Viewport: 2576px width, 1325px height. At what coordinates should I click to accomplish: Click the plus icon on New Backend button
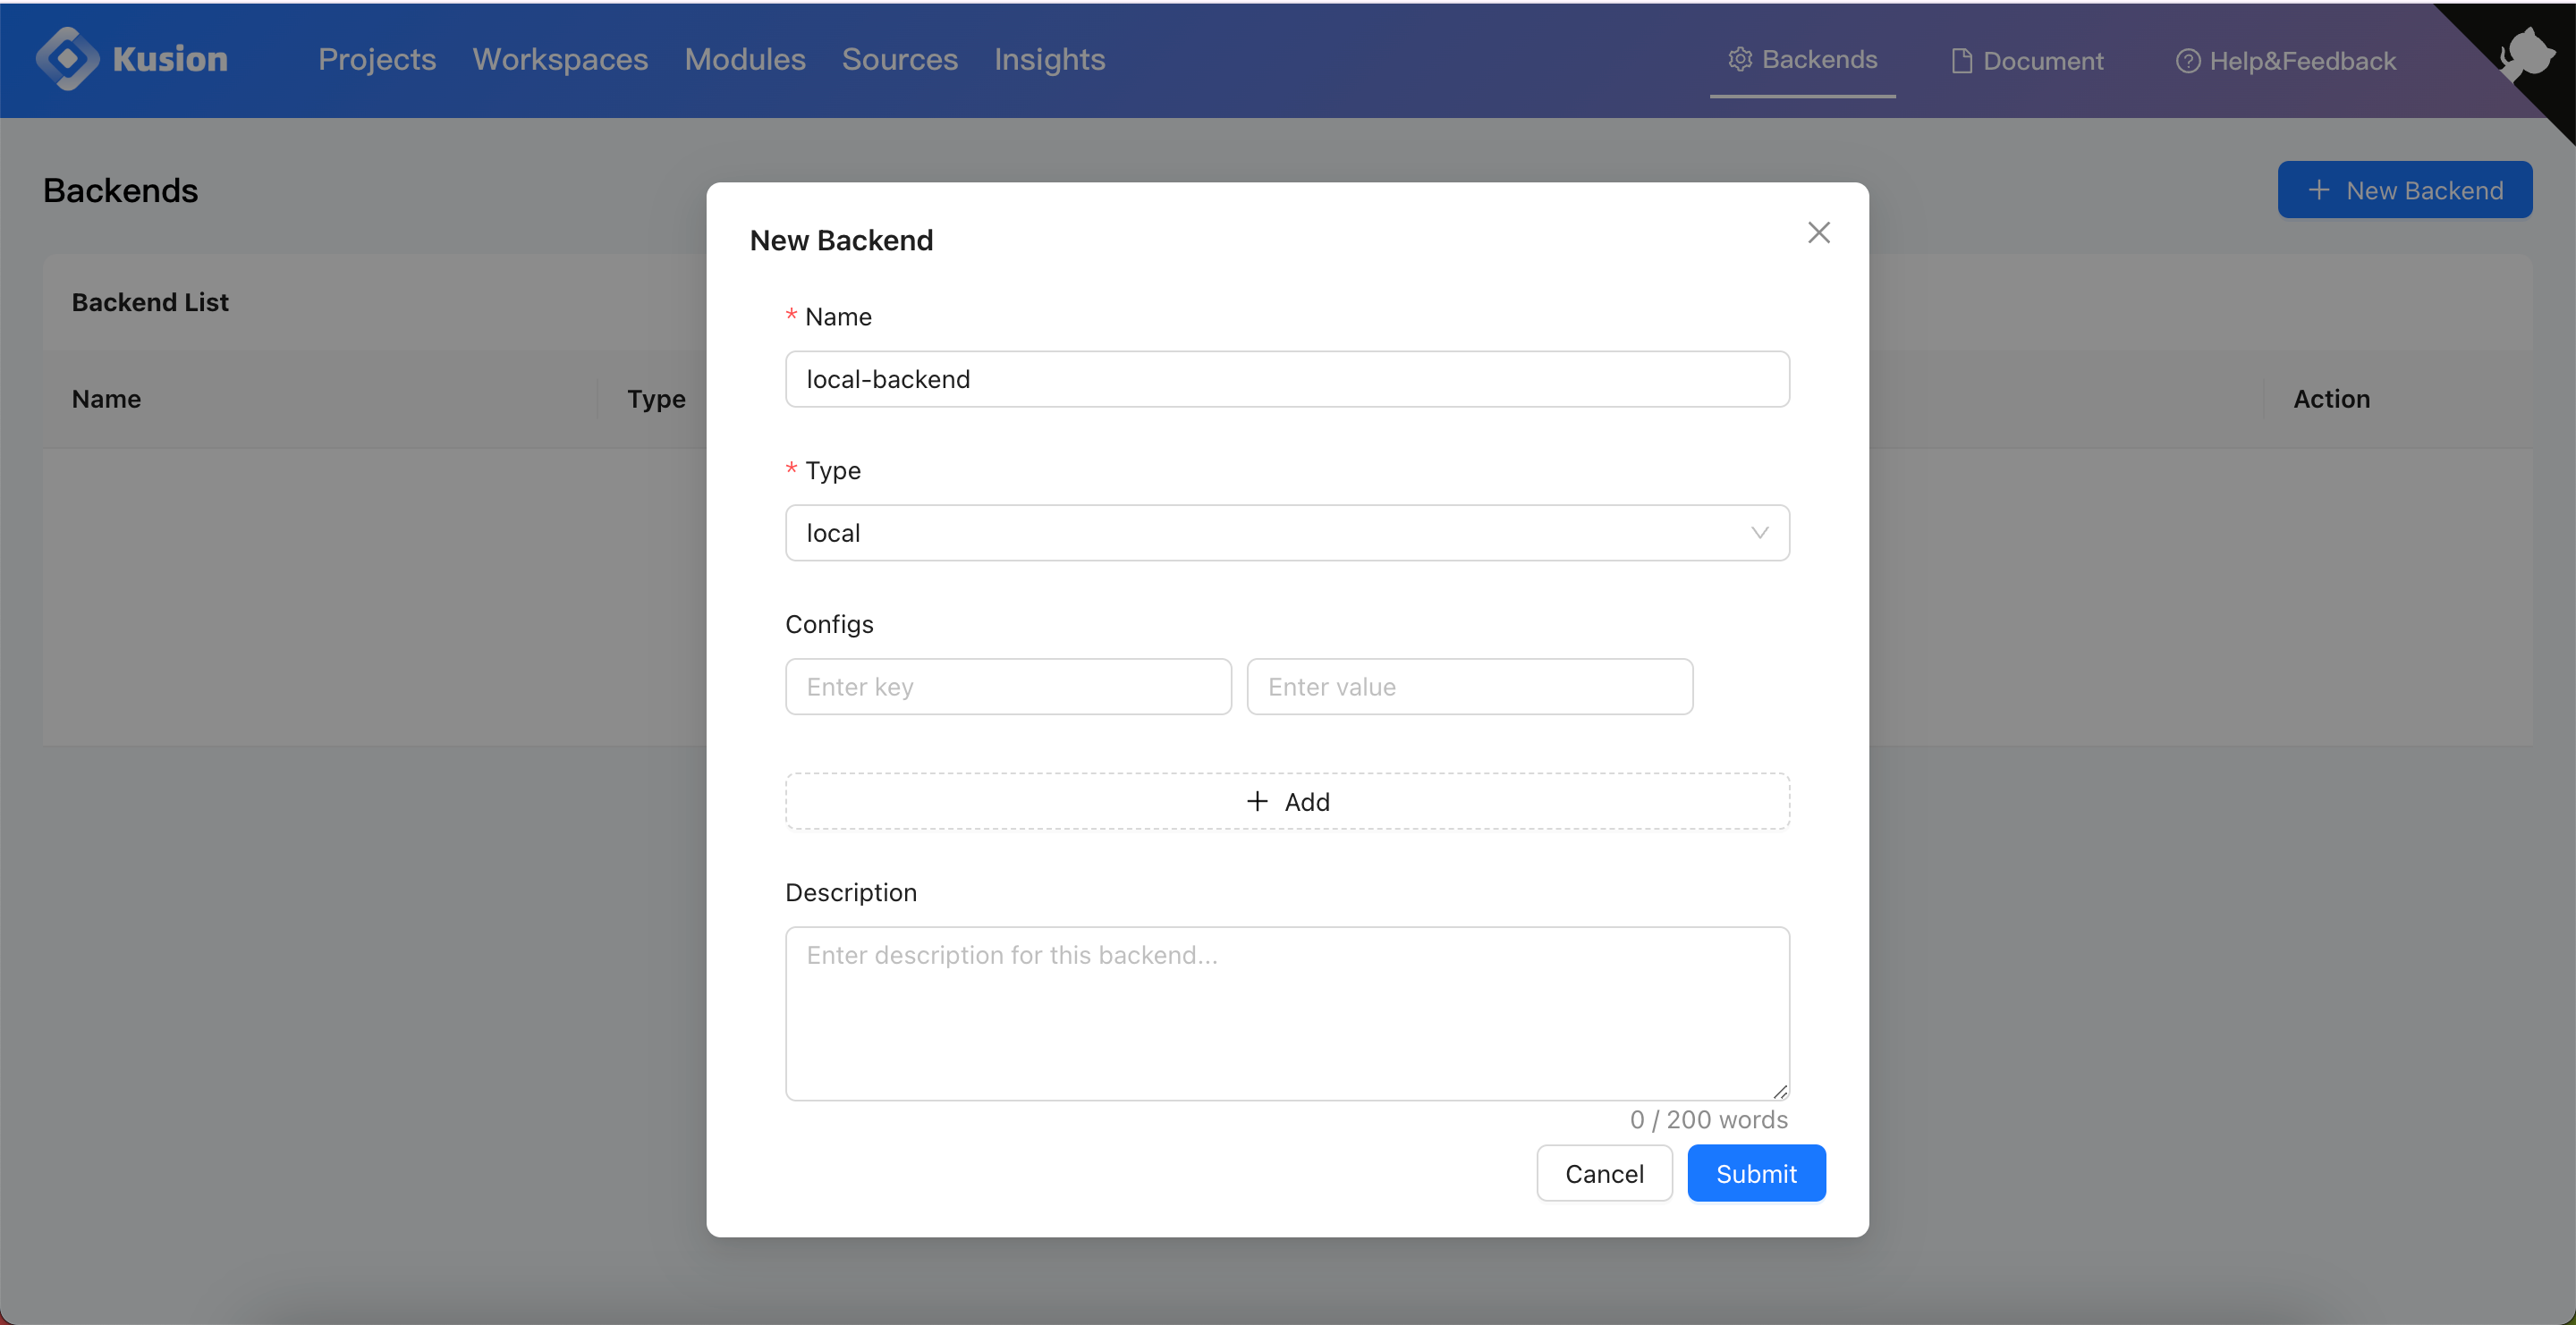click(2319, 190)
